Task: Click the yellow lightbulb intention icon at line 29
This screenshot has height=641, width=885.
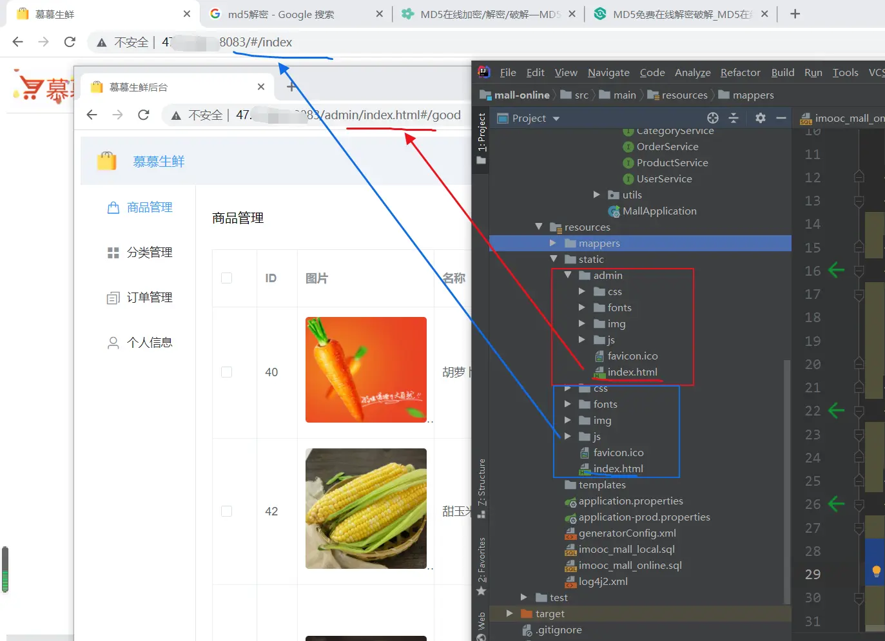Action: click(x=877, y=571)
